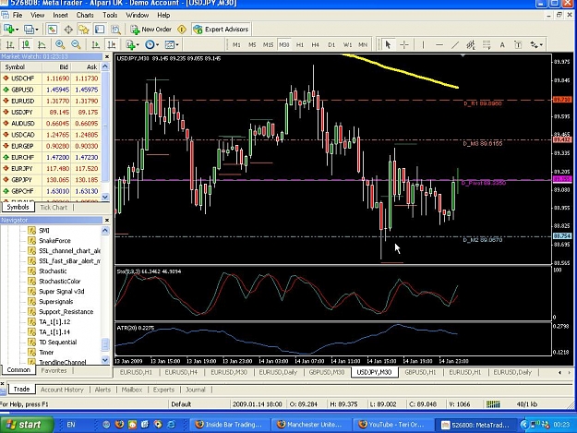Open the Tools menu

click(110, 15)
